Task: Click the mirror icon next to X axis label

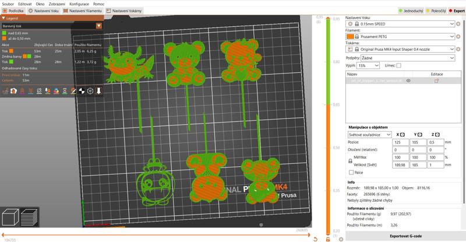Action: tap(403, 135)
